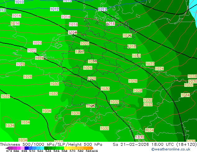Click the 1026 label in central Germany
The width and height of the screenshot is (197, 152).
pos(88,68)
